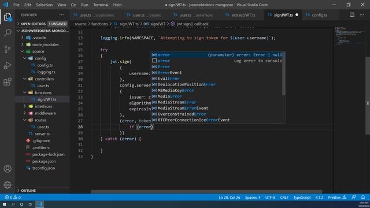Open the Source Control view

(8, 49)
